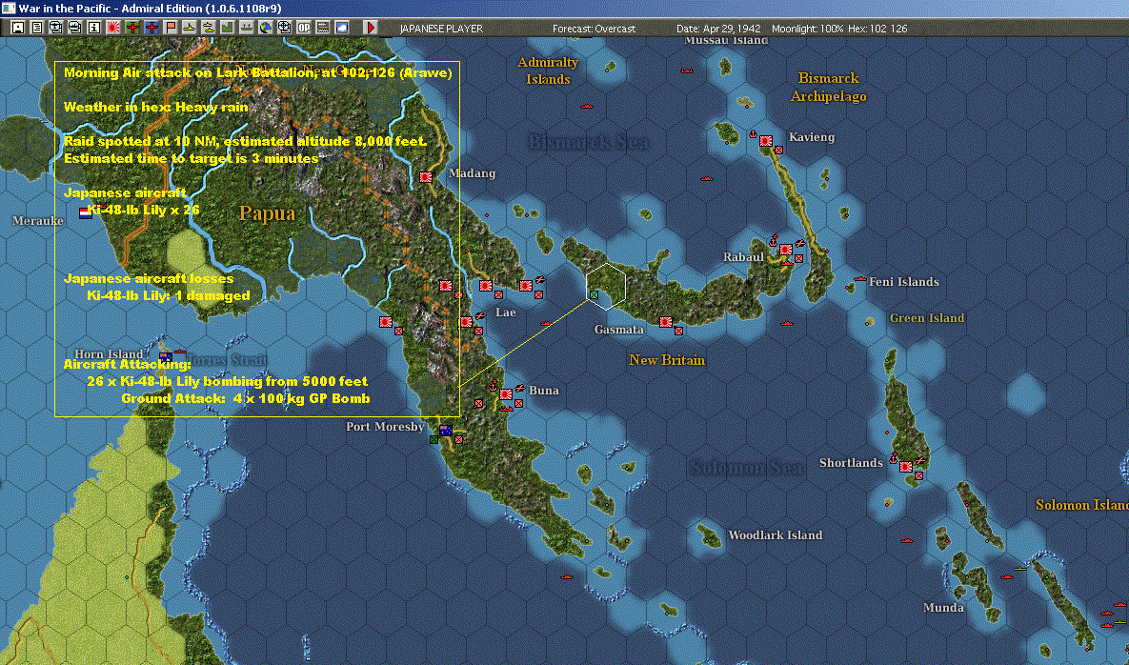Select the red ship beside Feni Islands label
The height and width of the screenshot is (665, 1129).
tap(859, 278)
